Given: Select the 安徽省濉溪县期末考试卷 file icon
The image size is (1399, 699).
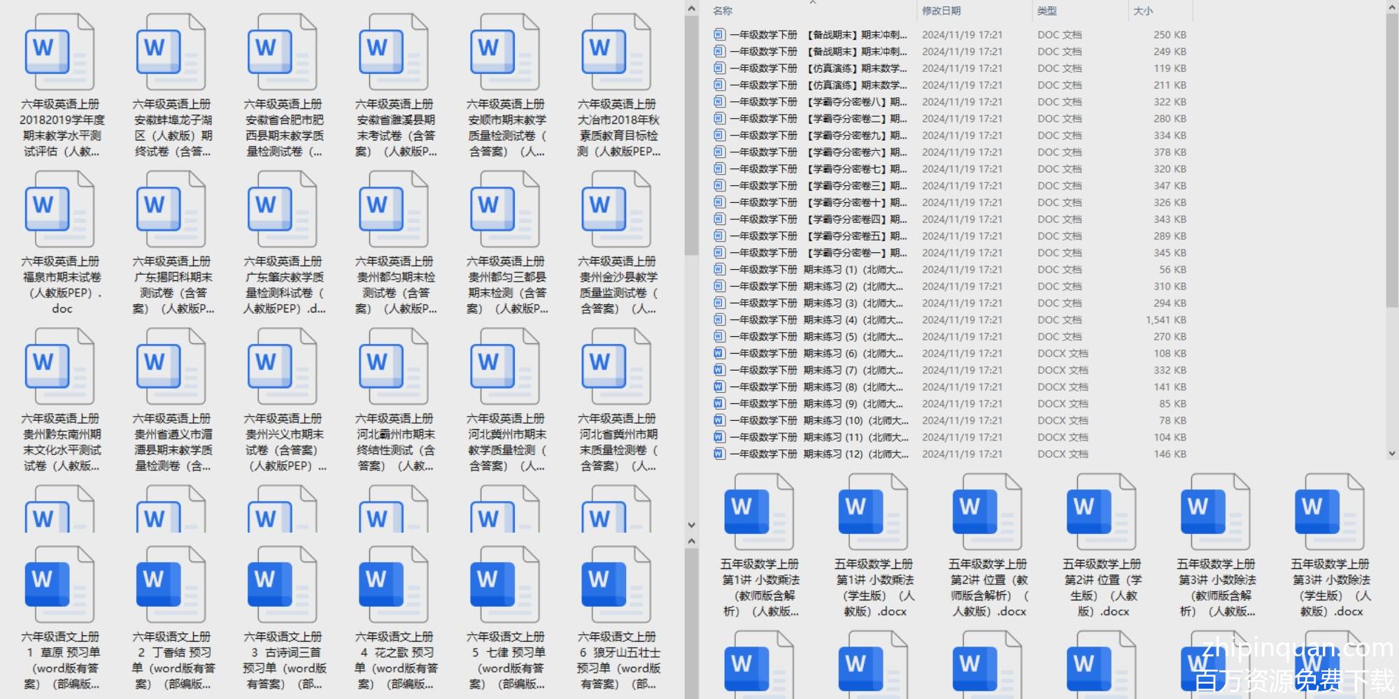Looking at the screenshot, I should pyautogui.click(x=393, y=52).
